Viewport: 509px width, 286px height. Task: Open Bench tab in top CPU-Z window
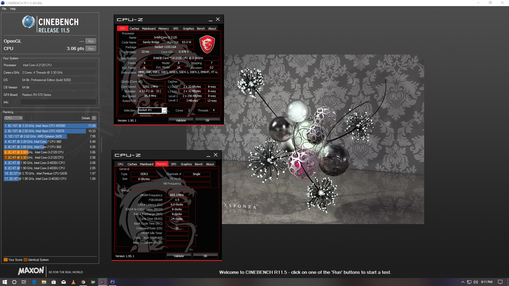click(201, 29)
